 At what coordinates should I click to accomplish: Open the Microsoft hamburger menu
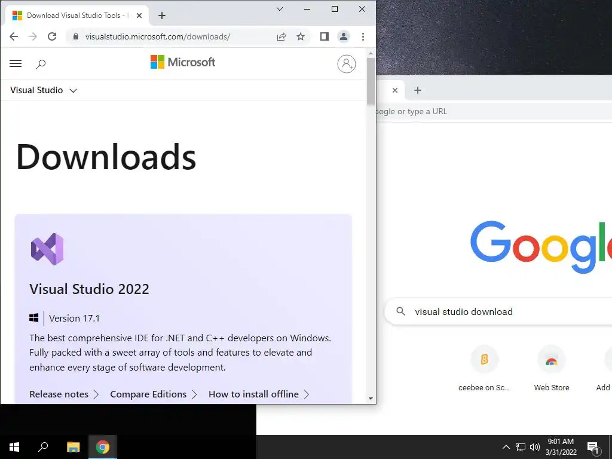(x=16, y=63)
